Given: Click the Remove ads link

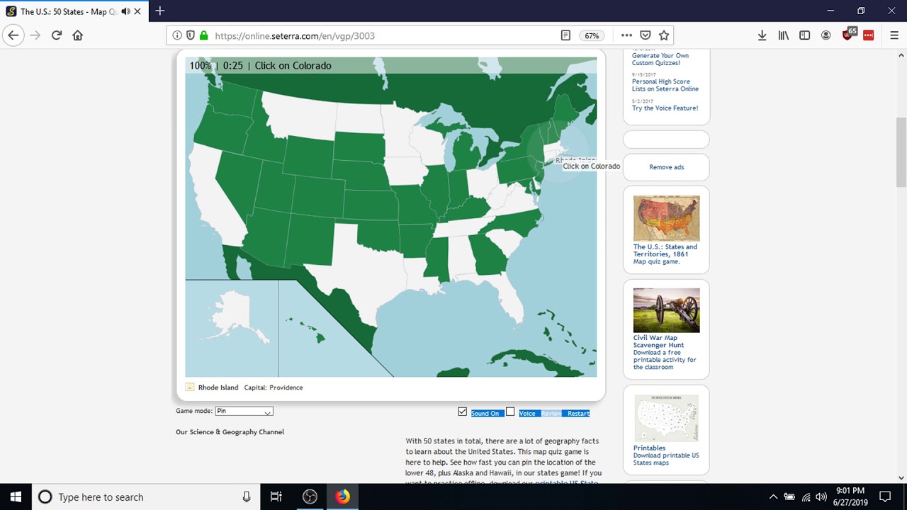Looking at the screenshot, I should coord(667,167).
